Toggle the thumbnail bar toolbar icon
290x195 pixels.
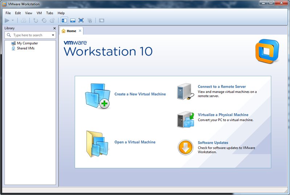point(73,21)
